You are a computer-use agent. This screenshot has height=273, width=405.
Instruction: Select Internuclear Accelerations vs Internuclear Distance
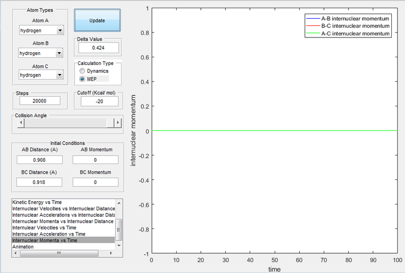63,215
